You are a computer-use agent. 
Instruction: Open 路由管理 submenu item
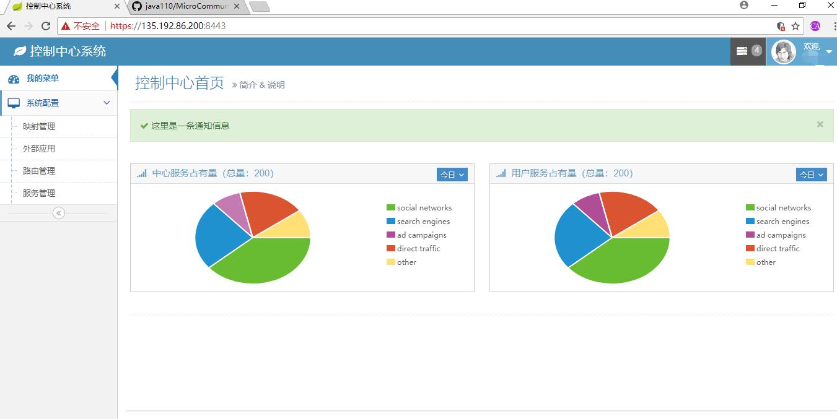(39, 171)
